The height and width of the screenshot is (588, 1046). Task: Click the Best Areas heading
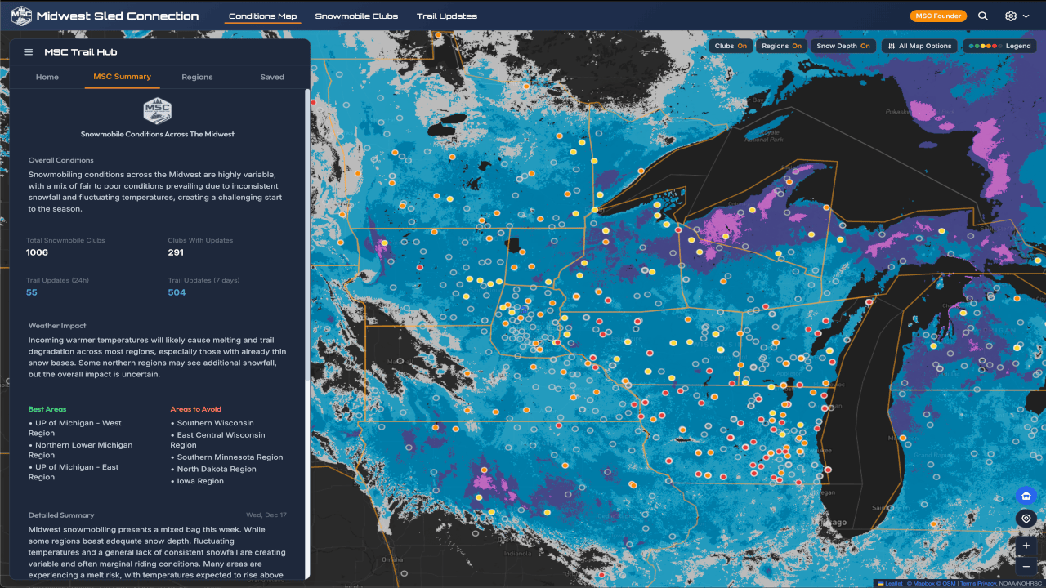[x=47, y=409]
